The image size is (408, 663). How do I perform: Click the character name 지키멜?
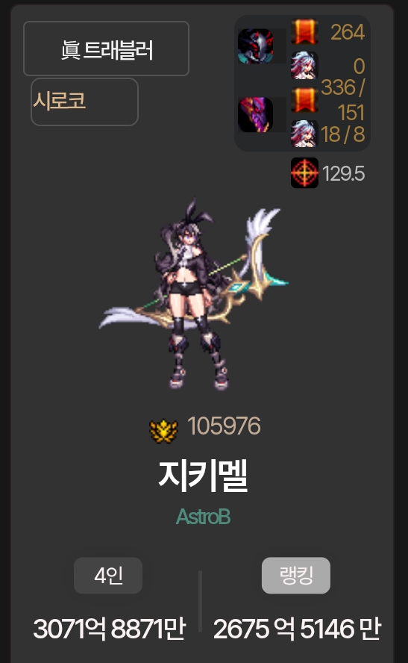click(x=203, y=476)
